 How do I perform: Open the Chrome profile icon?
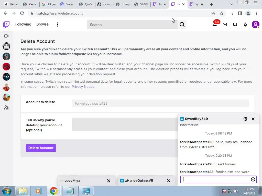(x=248, y=13)
